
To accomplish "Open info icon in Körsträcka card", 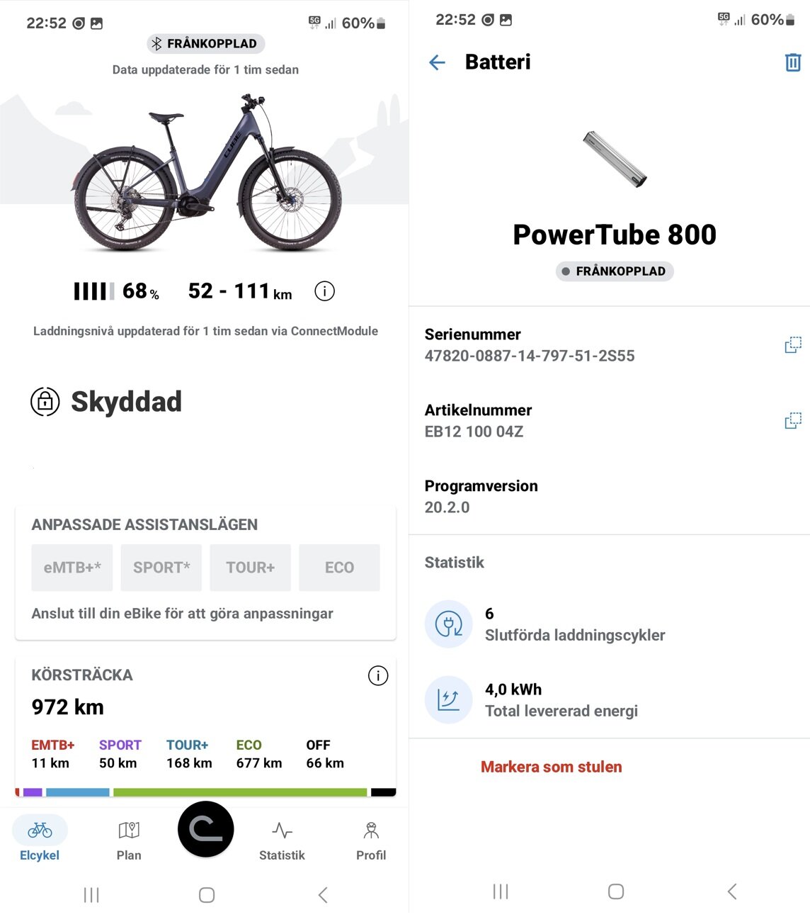I will pyautogui.click(x=378, y=676).
